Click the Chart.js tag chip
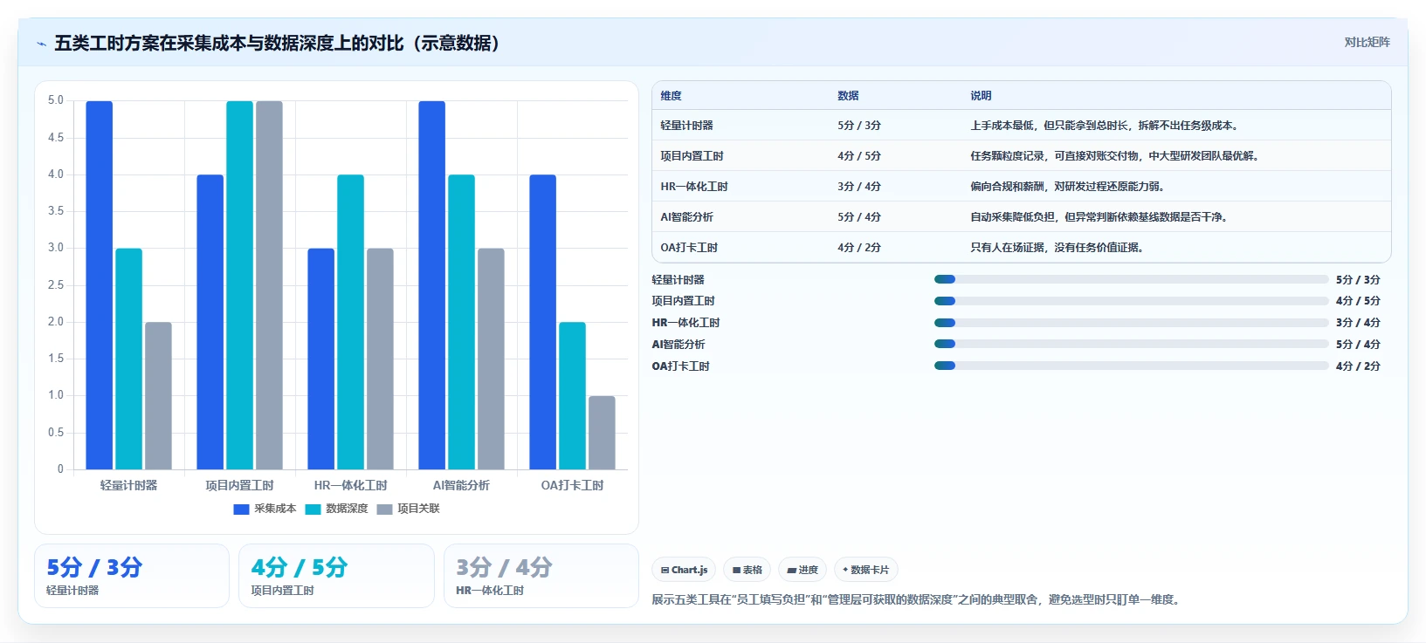The height and width of the screenshot is (643, 1426). point(684,570)
